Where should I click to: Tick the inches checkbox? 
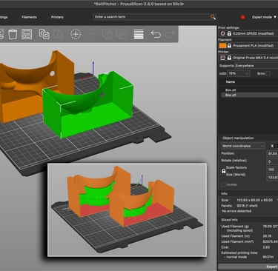tap(224, 184)
